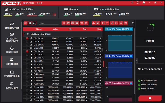Sort table by the Min column header
Screen dimensions: 165x103
click(x=70, y=29)
